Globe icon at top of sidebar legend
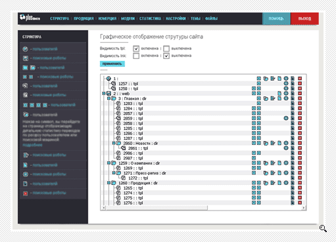The image size is (336, 242). pyautogui.click(x=25, y=49)
